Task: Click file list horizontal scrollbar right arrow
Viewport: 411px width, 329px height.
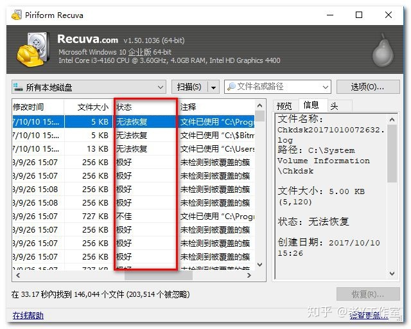Action: pyautogui.click(x=249, y=275)
